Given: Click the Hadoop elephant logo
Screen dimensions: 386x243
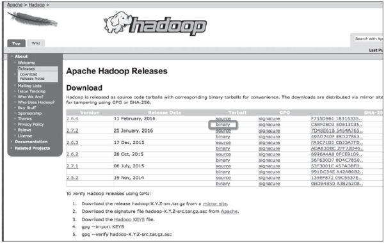Looking at the screenshot, I should coord(155,24).
